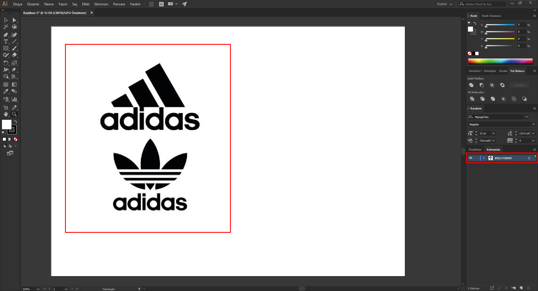Activate the Eyedropper tool
538x291 pixels.
pos(6,91)
